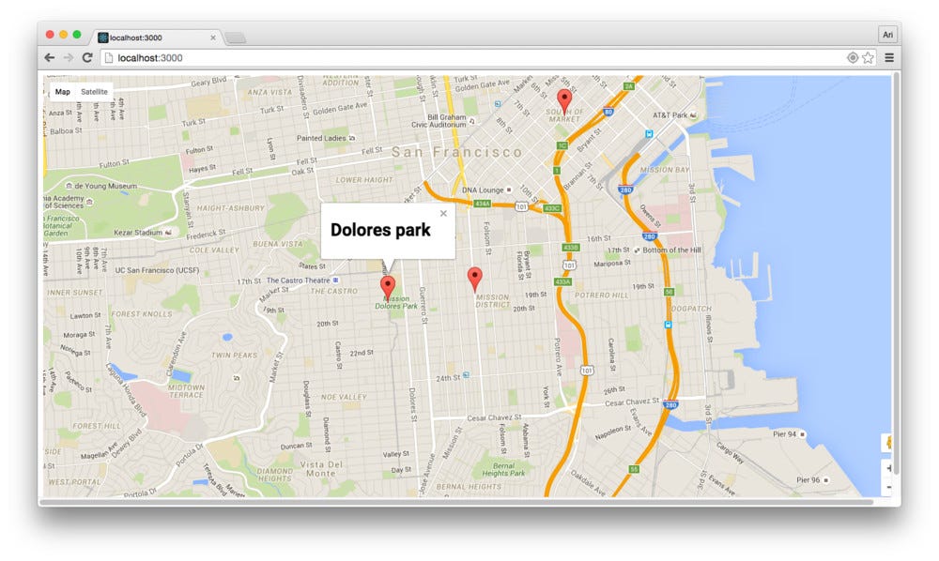Click the red marker at South of Market
The height and width of the screenshot is (561, 939).
[x=564, y=101]
